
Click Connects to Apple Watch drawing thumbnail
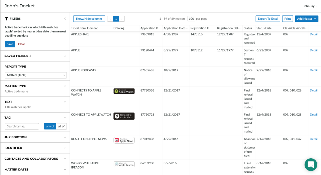[124, 91]
